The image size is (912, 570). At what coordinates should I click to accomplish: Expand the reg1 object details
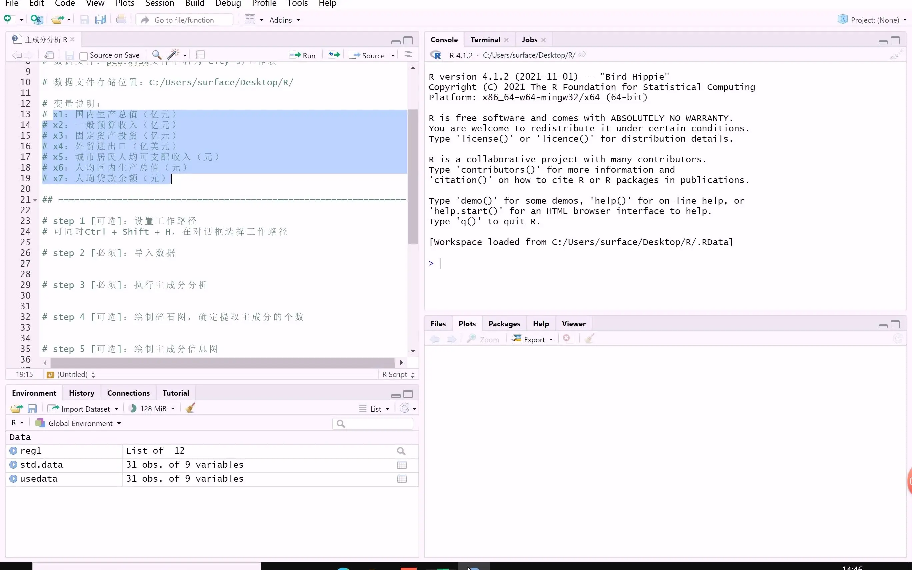click(x=14, y=450)
